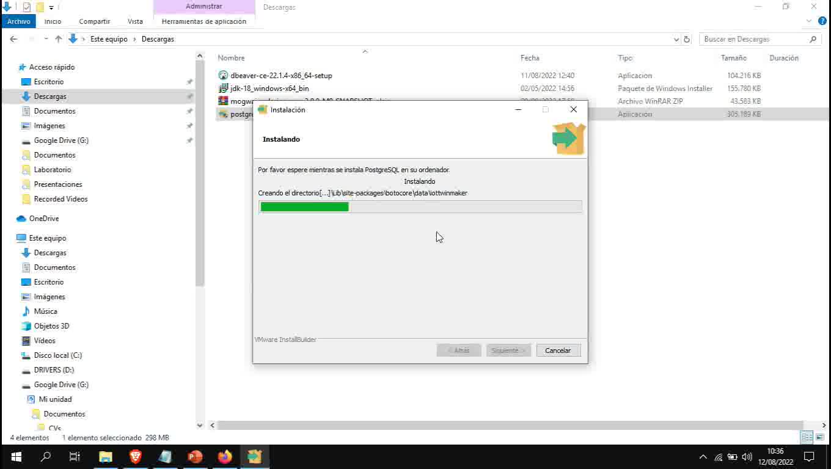Sort files by the Nombre column header
Image resolution: width=831 pixels, height=469 pixels.
[231, 58]
